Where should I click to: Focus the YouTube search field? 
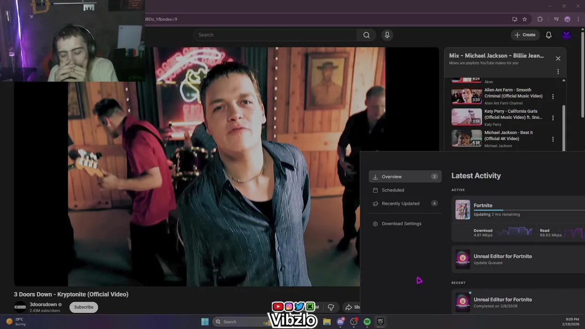(x=276, y=35)
